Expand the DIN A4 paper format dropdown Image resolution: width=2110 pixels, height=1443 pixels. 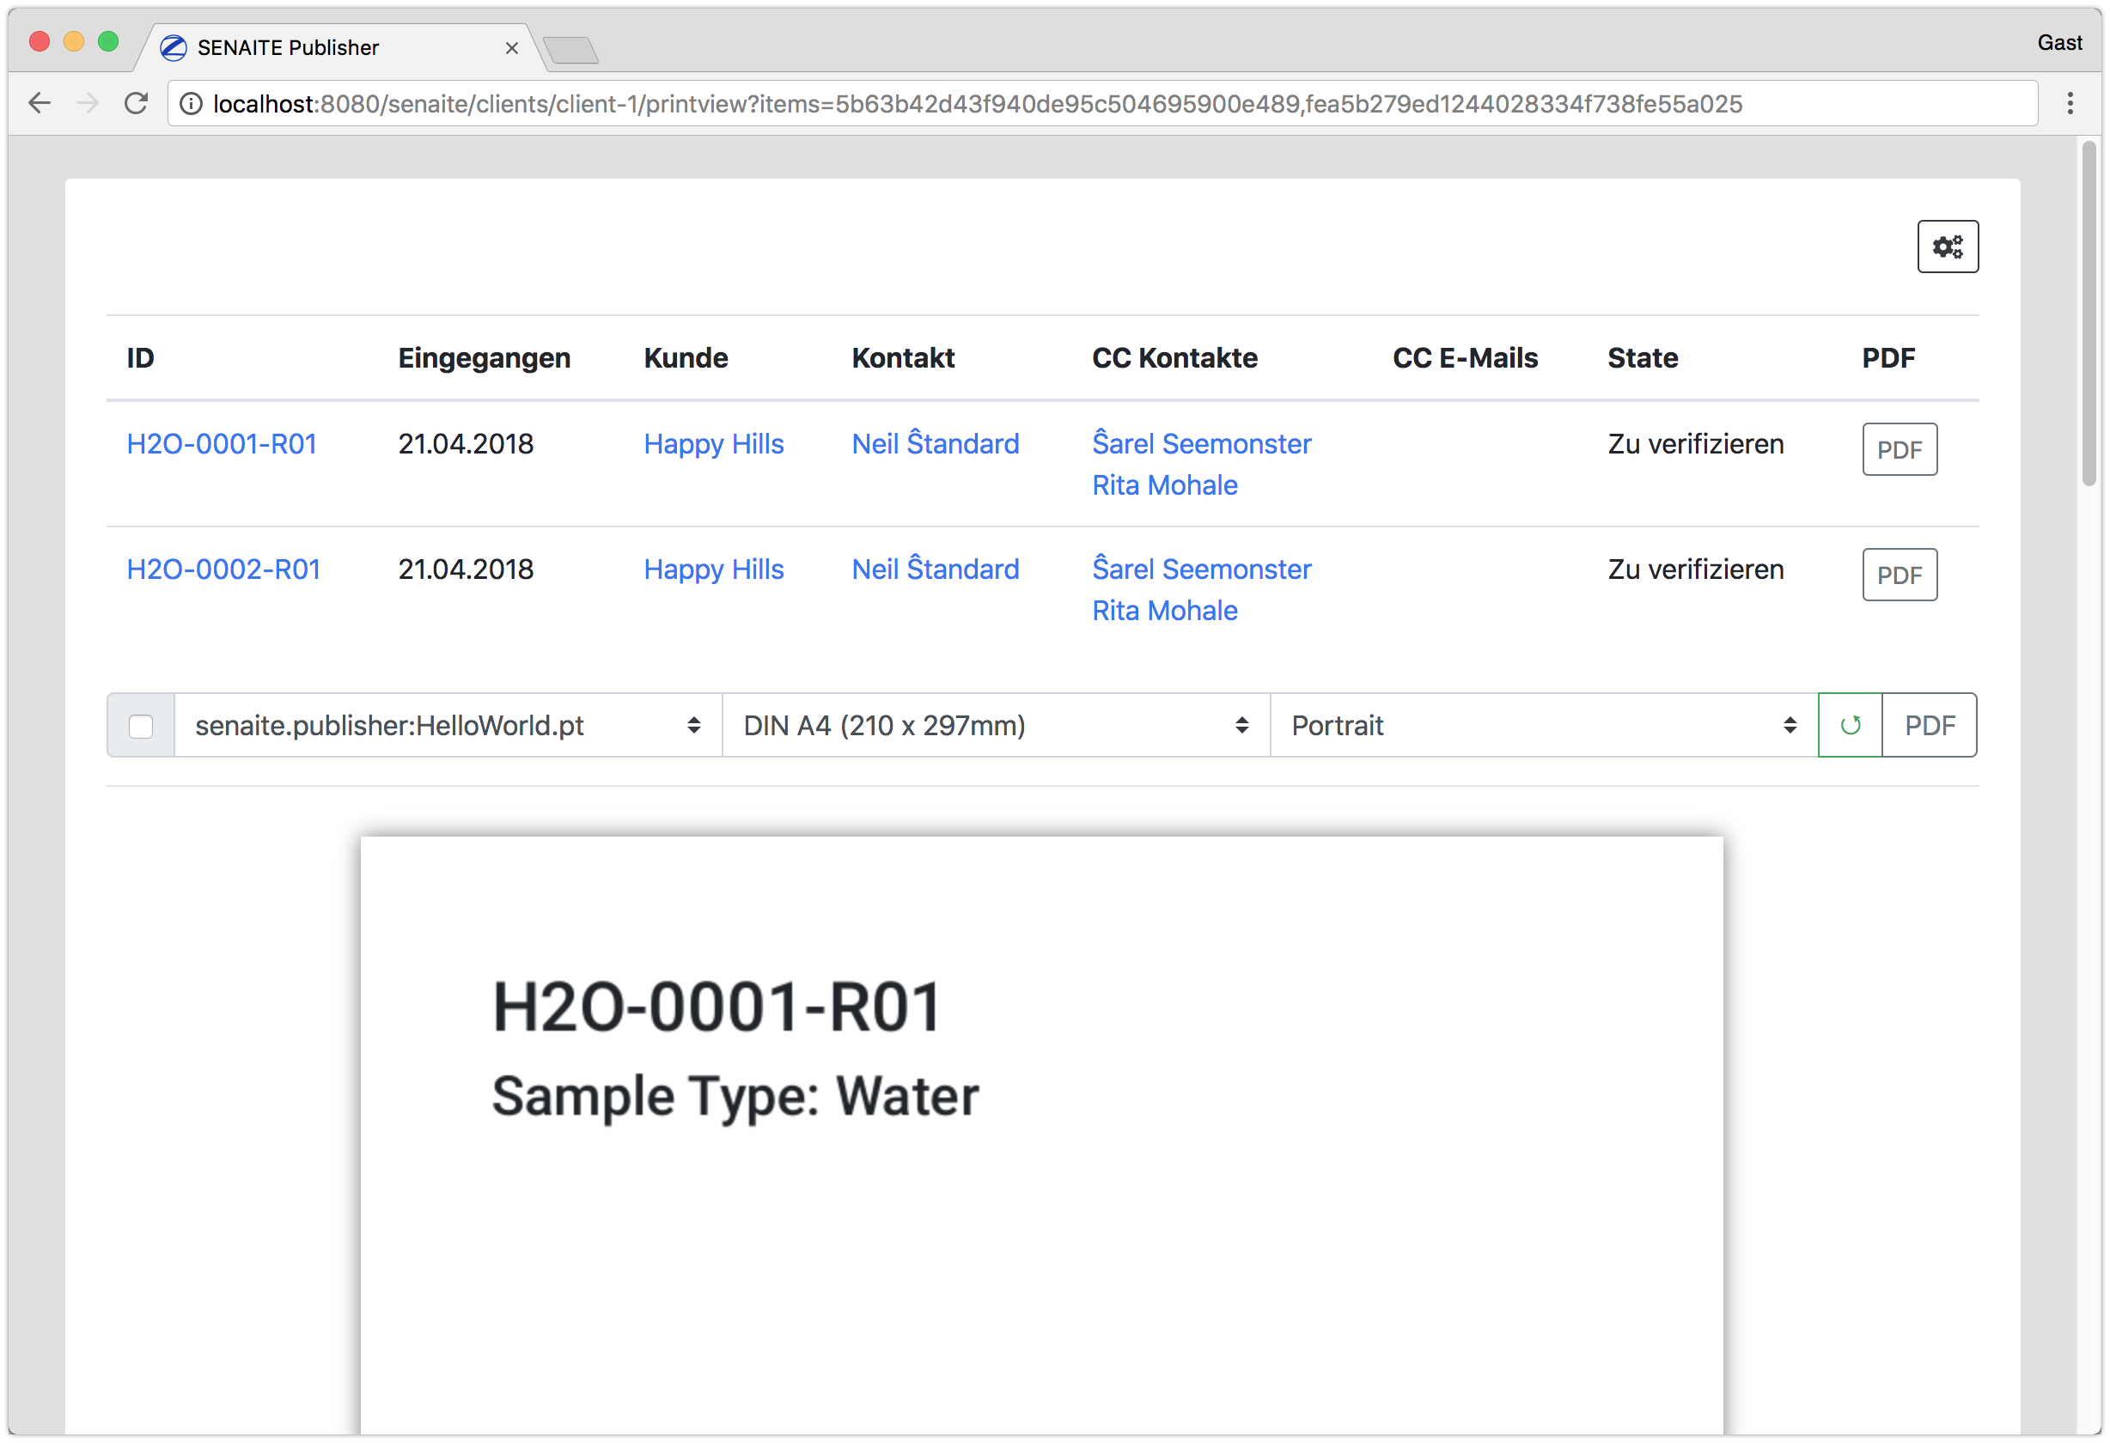point(995,725)
